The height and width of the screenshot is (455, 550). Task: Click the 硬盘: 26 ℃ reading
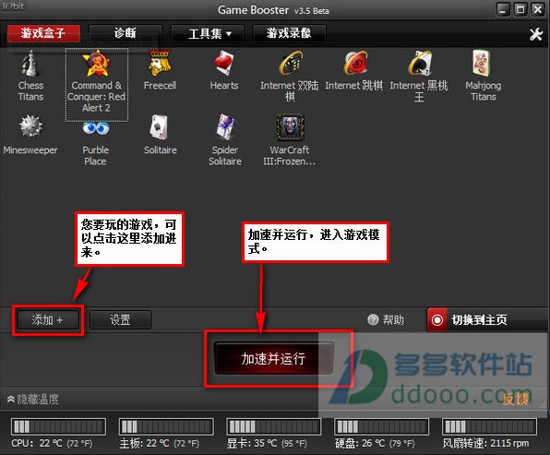(375, 443)
